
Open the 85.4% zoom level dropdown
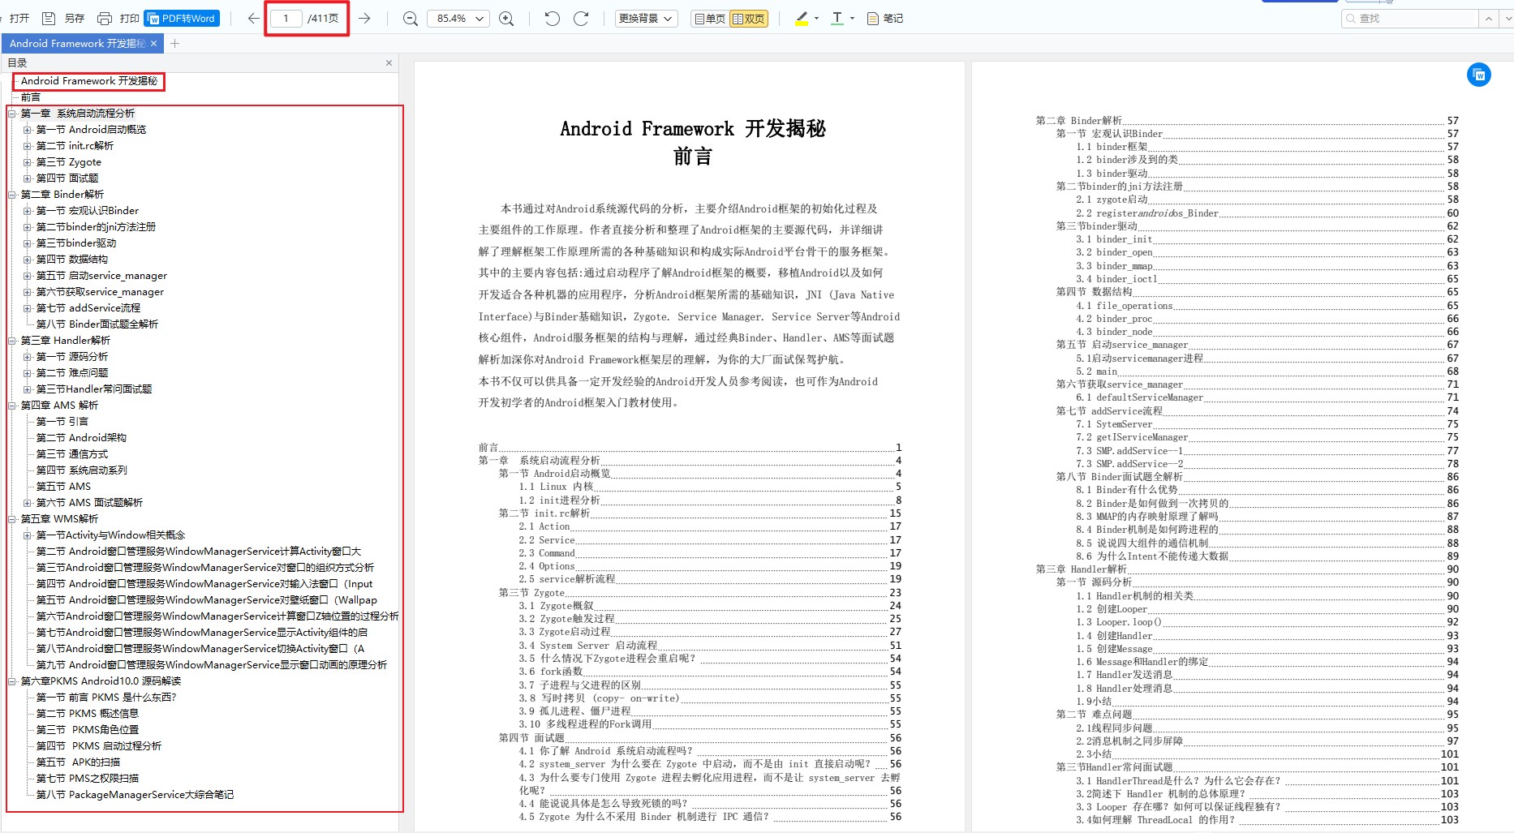tap(458, 18)
